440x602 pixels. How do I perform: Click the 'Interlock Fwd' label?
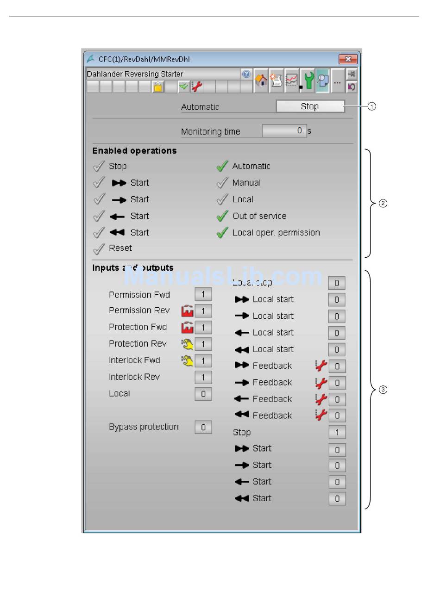pyautogui.click(x=134, y=360)
